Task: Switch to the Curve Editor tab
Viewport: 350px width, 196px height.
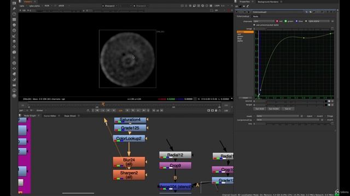Action: pos(50,116)
